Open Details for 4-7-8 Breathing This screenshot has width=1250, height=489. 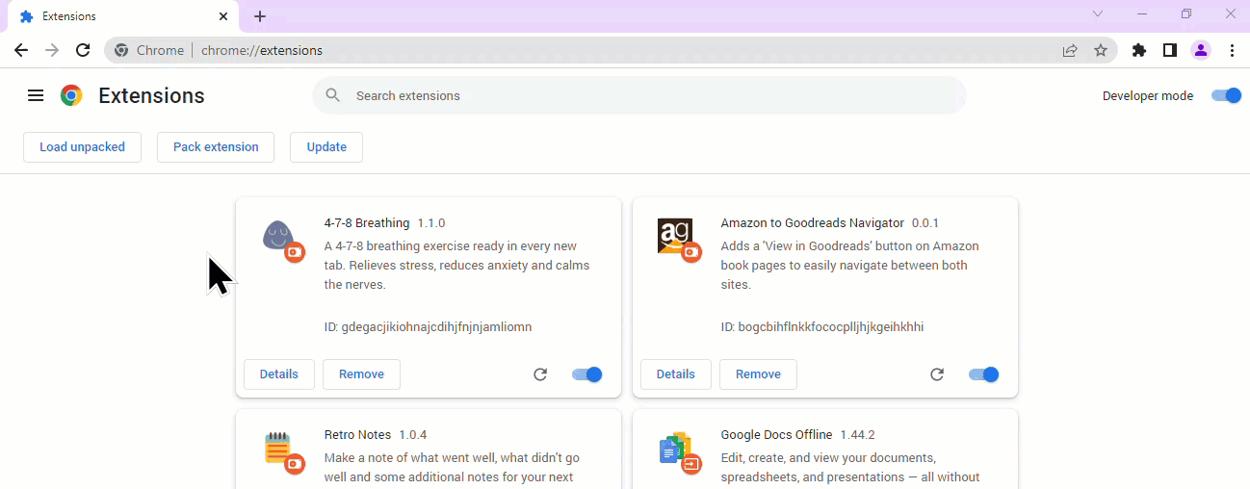click(x=279, y=374)
